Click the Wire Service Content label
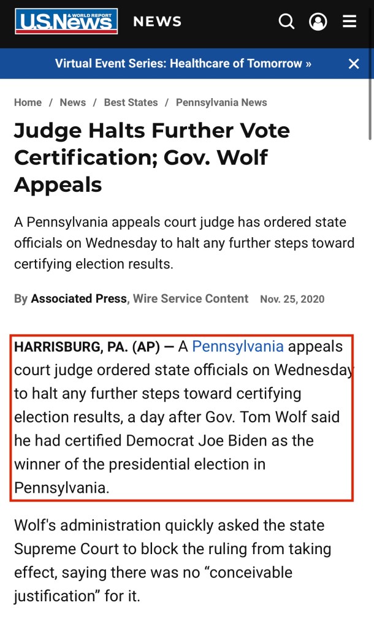Screen dimensions: 374x624 (x=191, y=299)
